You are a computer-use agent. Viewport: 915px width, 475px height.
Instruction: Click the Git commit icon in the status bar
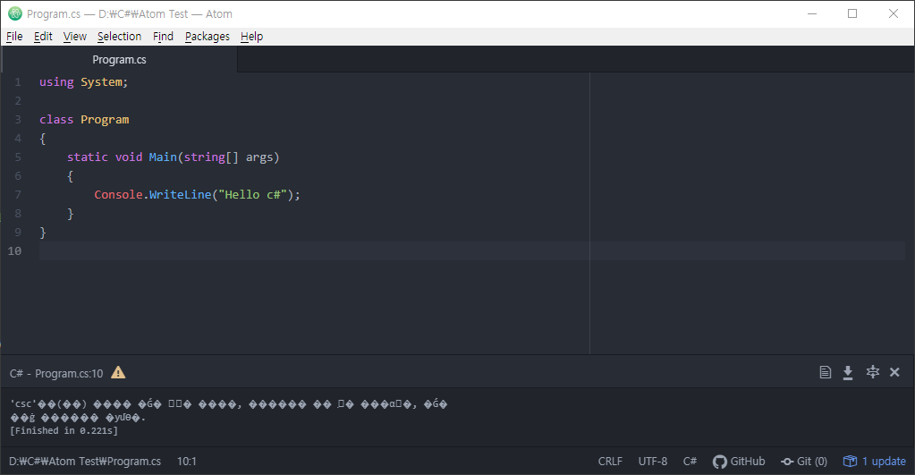(787, 462)
